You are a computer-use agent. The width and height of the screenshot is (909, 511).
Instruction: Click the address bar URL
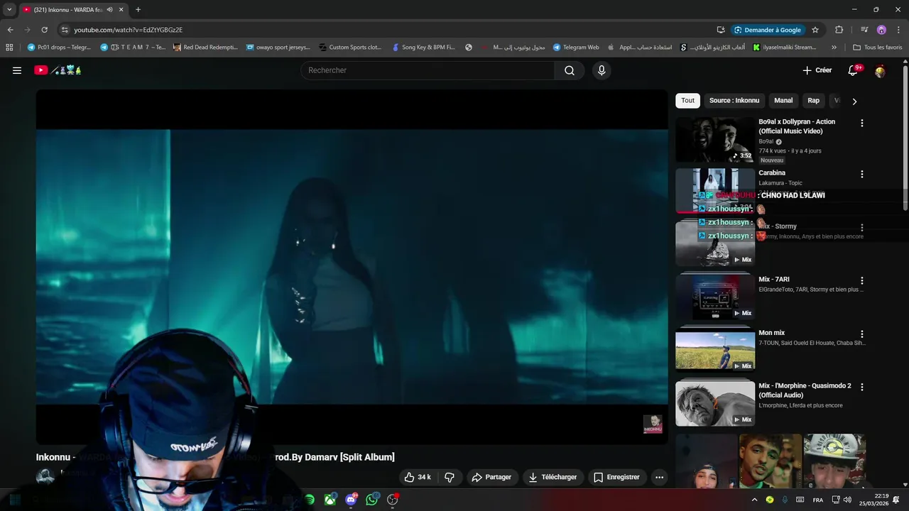point(129,30)
